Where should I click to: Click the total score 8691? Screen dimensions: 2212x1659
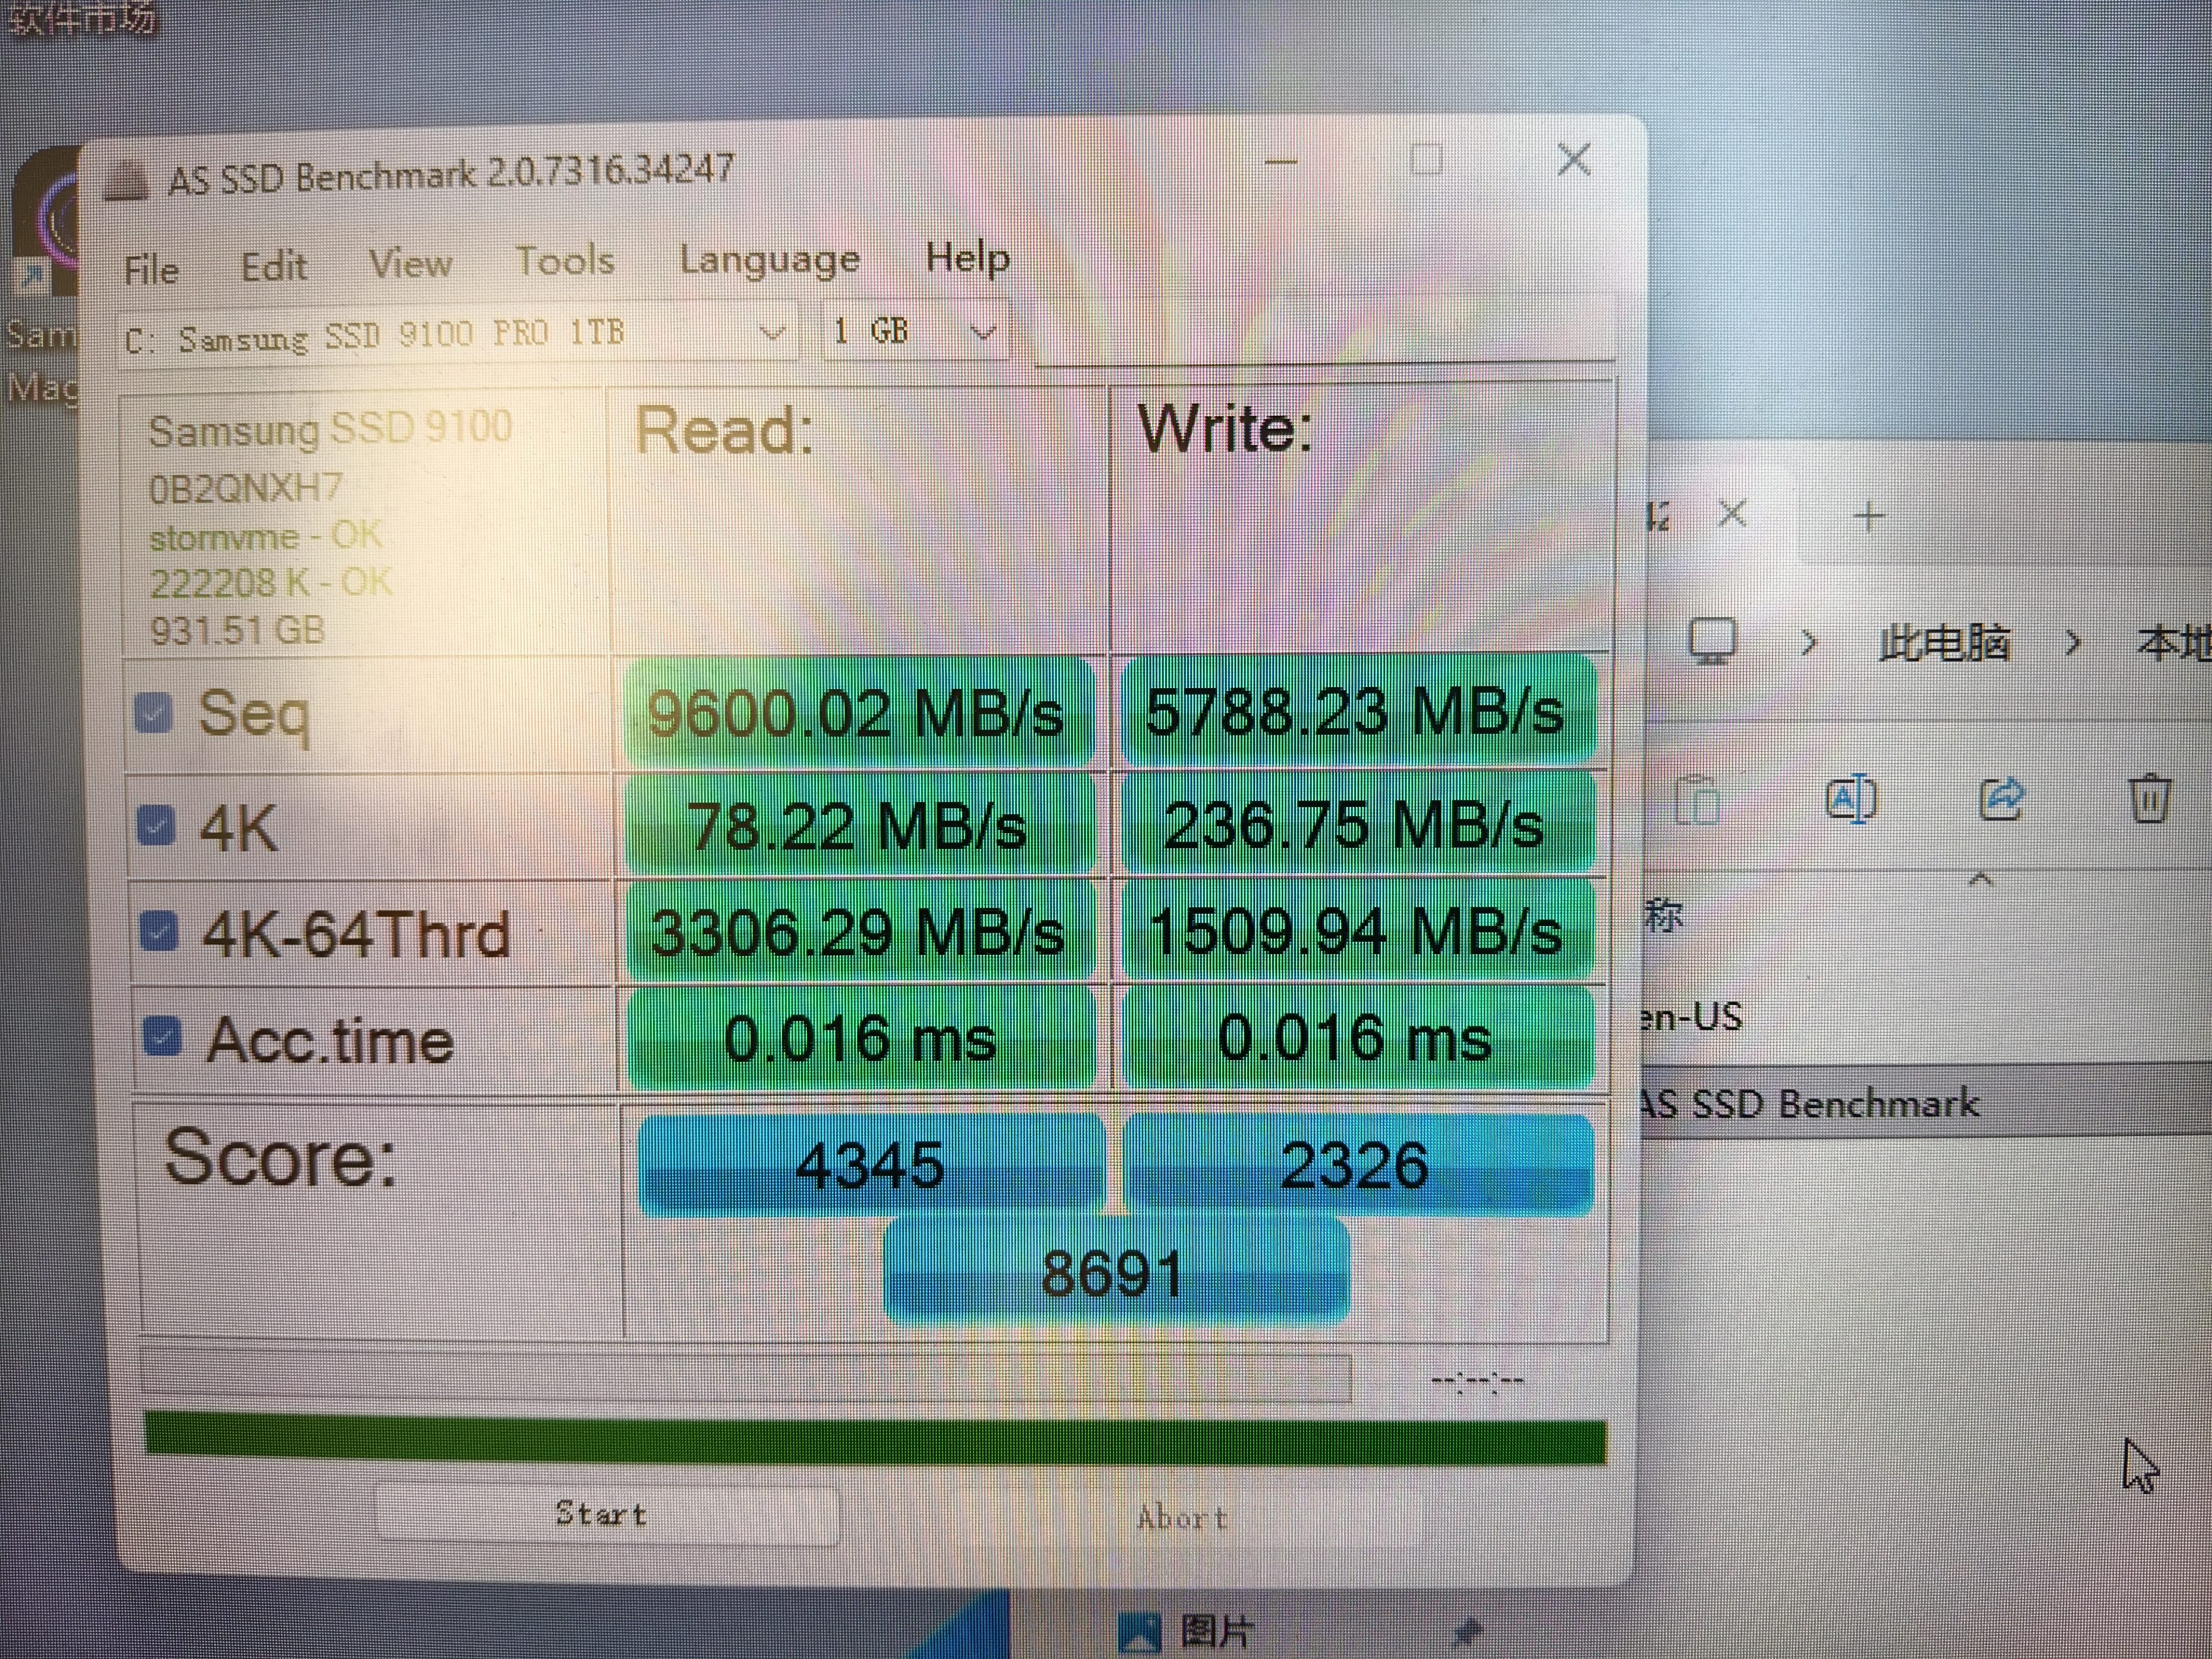coord(1116,1272)
